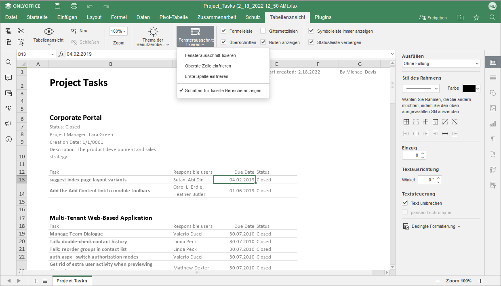Switch to the Plugins tab
The width and height of the screenshot is (501, 286).
point(323,17)
